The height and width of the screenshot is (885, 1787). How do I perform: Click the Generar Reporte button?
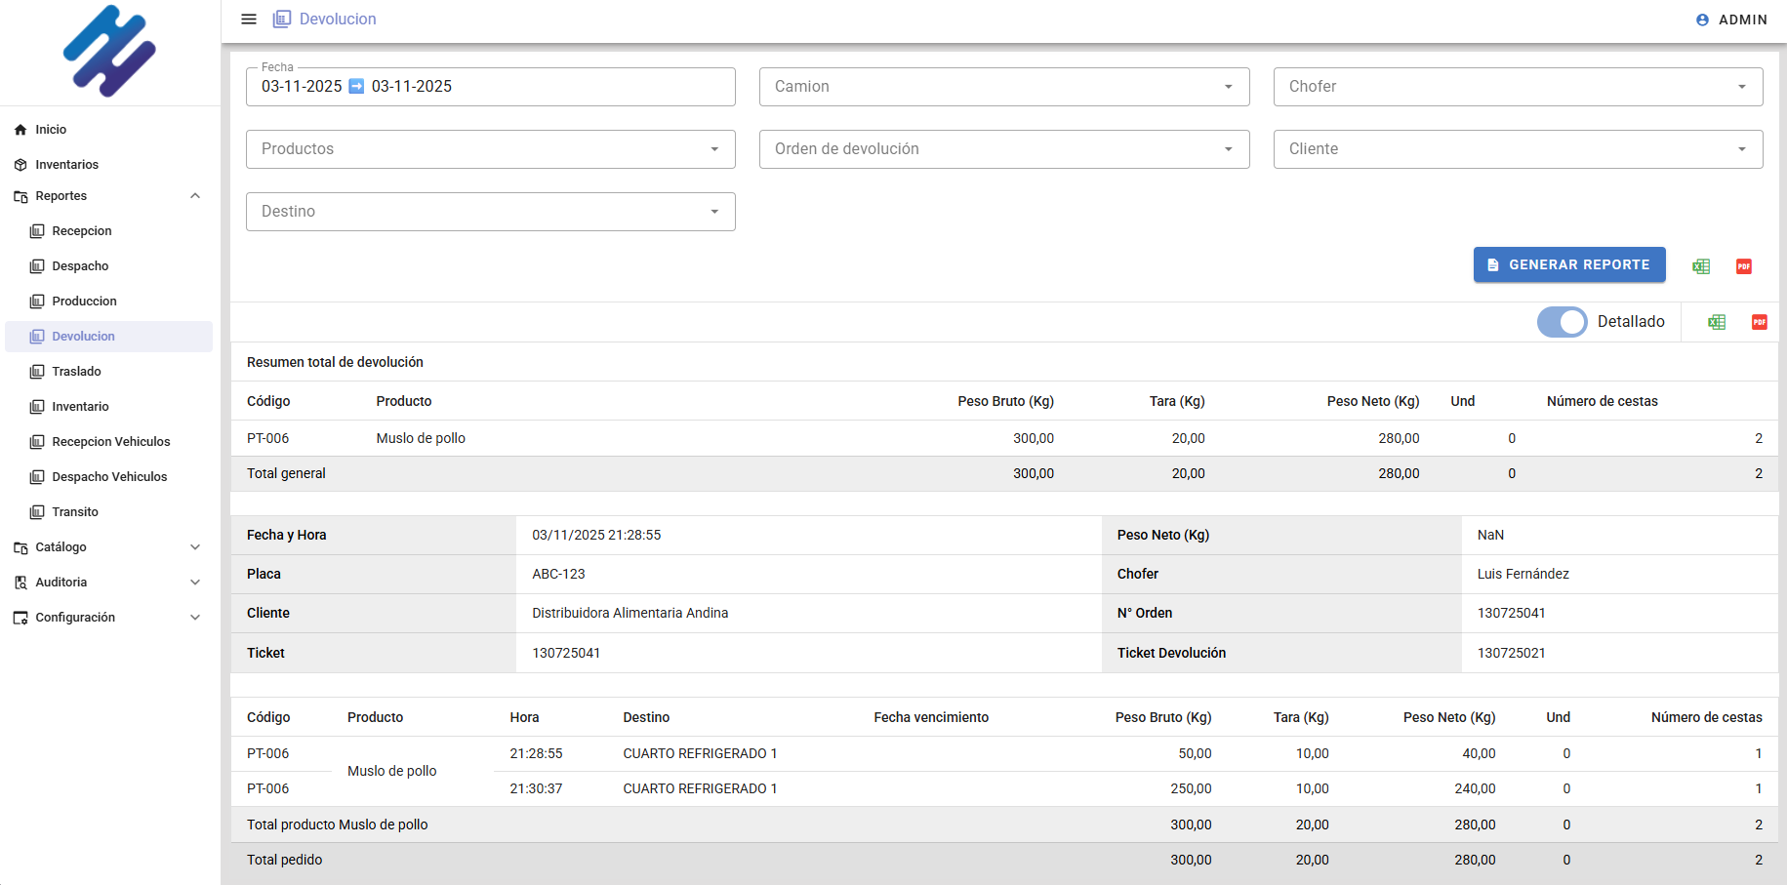pyautogui.click(x=1568, y=264)
